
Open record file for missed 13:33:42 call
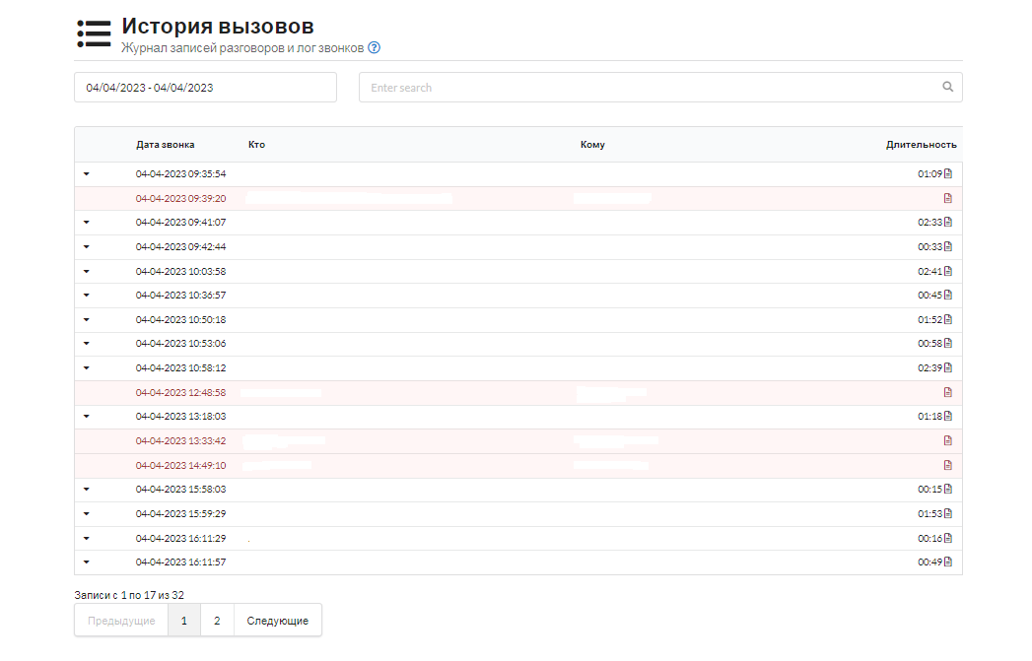tap(948, 440)
